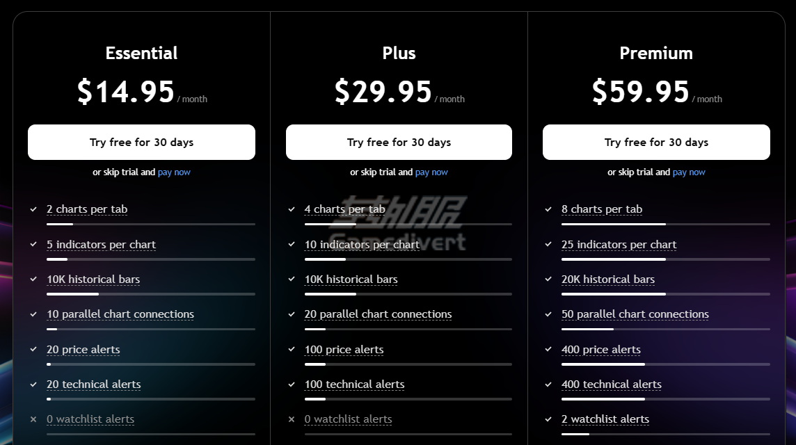The width and height of the screenshot is (796, 445).
Task: Start Plus plan 30-day free trial
Action: click(x=399, y=142)
